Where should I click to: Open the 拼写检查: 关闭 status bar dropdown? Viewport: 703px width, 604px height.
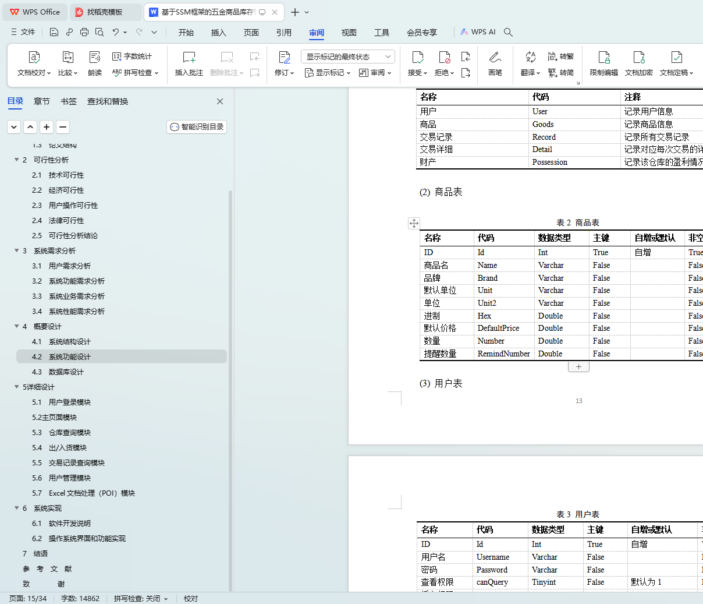[x=141, y=598]
